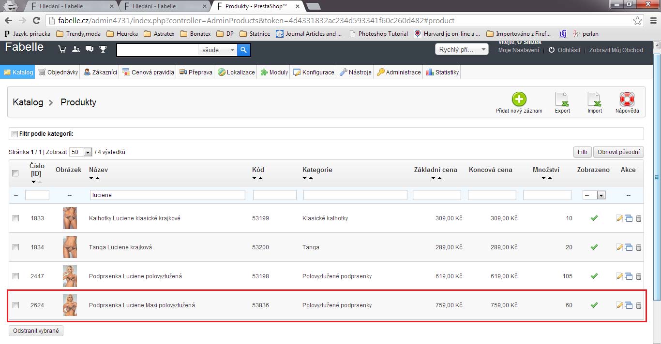Toggle displayed status checkmark for product 2447
Screen dimensions: 661x344
[x=594, y=276]
